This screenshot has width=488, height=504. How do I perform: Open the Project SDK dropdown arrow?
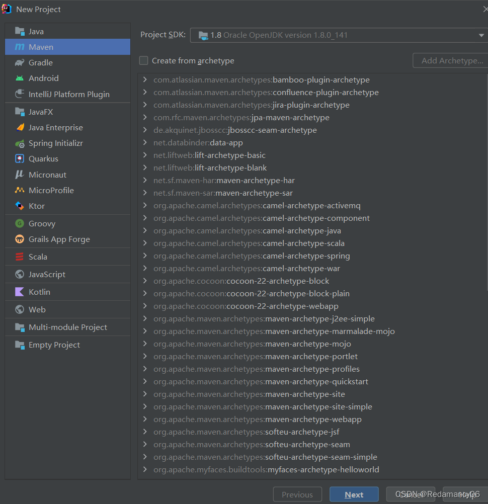pos(481,35)
